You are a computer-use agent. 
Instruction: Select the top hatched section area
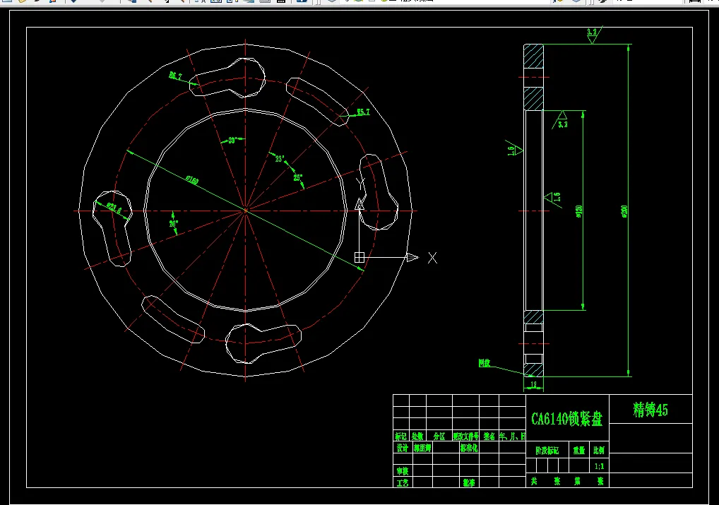(x=534, y=57)
